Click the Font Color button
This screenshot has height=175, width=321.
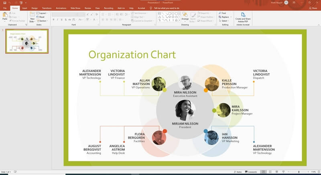pyautogui.click(x=94, y=20)
